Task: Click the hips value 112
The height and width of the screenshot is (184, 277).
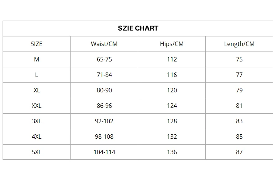Action: tap(172, 59)
